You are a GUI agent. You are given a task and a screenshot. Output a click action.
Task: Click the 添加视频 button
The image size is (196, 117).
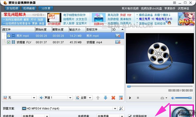point(12,8)
